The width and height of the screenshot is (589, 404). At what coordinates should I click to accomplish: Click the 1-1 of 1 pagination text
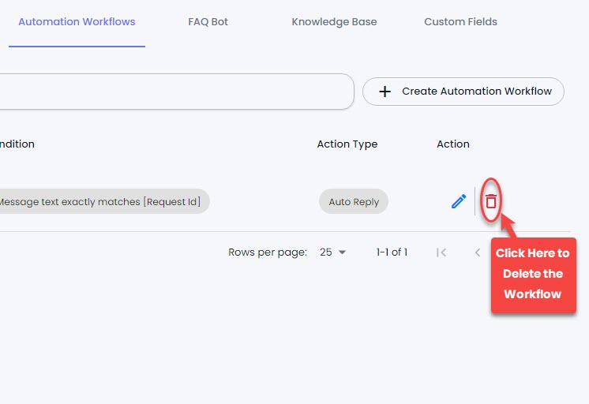tap(392, 252)
